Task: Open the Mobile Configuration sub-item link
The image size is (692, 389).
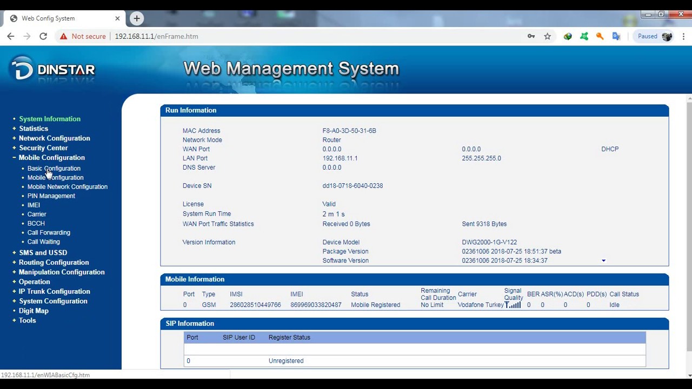Action: (x=56, y=178)
